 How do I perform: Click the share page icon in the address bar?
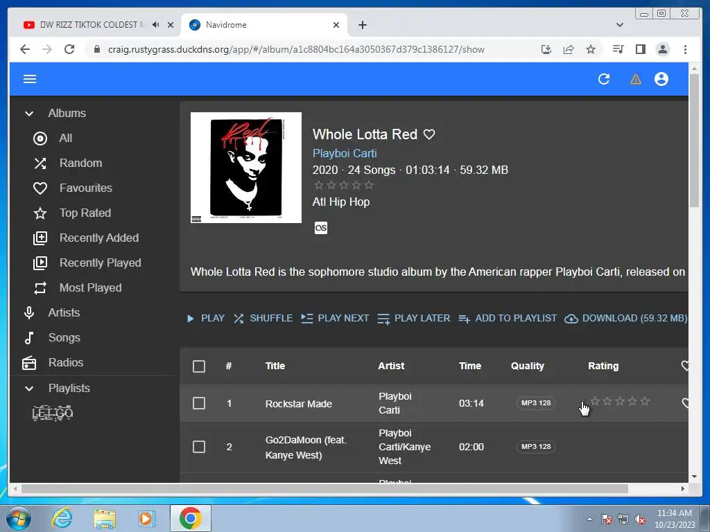(569, 49)
